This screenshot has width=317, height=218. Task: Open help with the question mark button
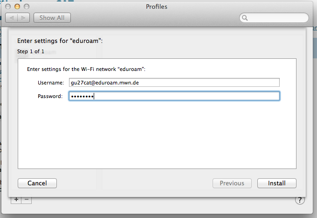(x=300, y=200)
